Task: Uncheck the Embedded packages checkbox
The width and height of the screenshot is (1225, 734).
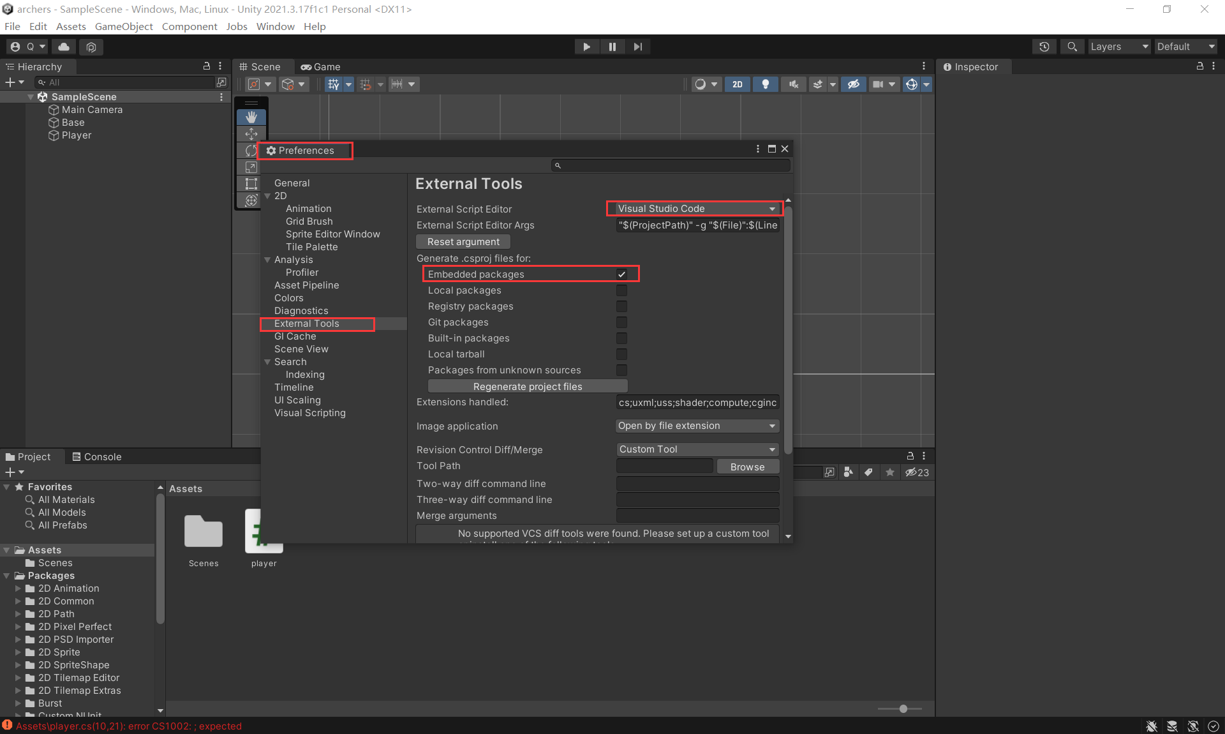Action: click(621, 274)
